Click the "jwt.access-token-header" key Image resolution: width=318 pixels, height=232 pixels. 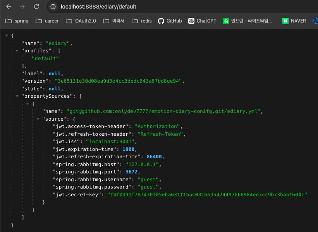point(91,126)
